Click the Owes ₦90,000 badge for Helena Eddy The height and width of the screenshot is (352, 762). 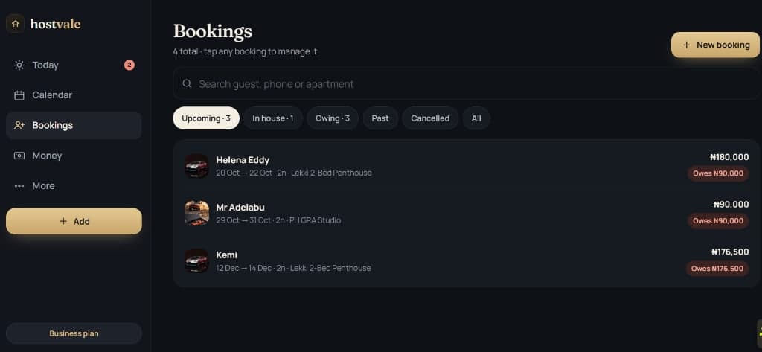(x=718, y=173)
